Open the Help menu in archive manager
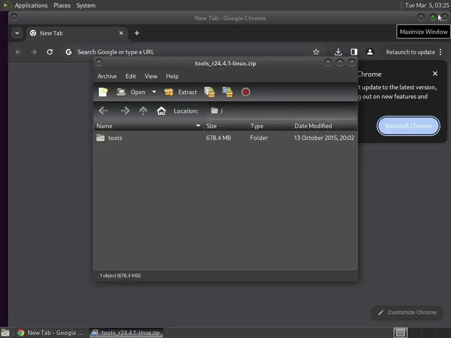The image size is (451, 338). 172,76
